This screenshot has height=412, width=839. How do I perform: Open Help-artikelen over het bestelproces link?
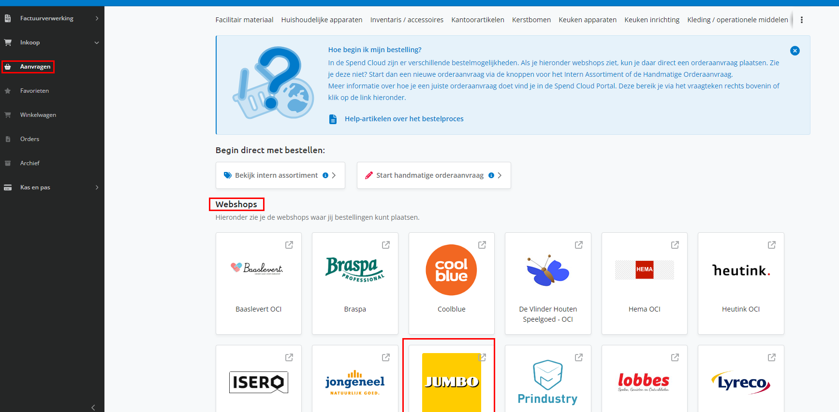[x=404, y=119]
